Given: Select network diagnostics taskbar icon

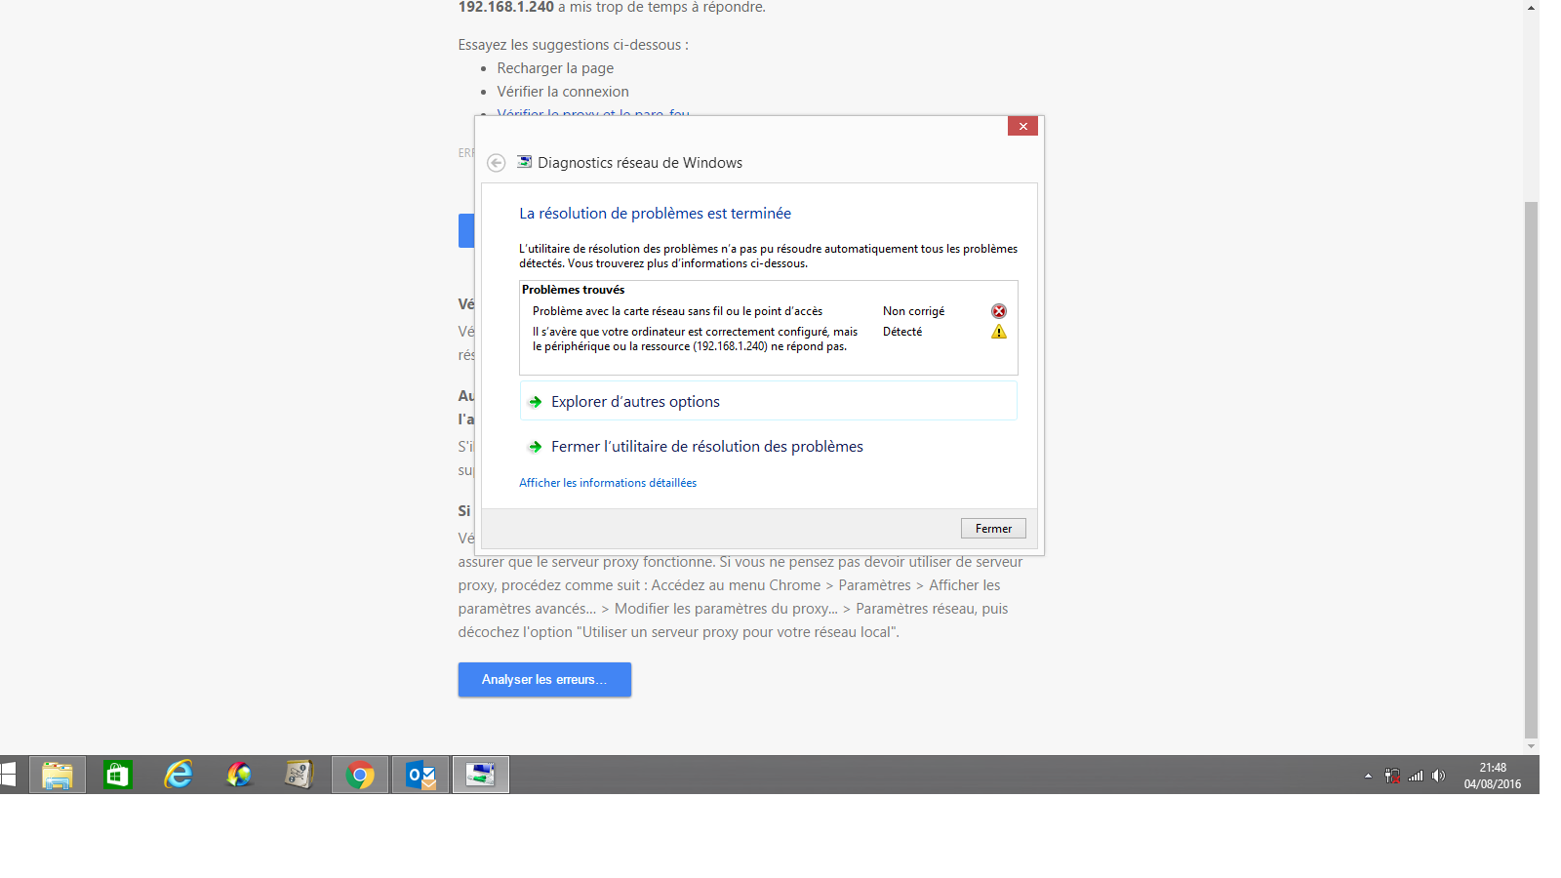Looking at the screenshot, I should [481, 775].
